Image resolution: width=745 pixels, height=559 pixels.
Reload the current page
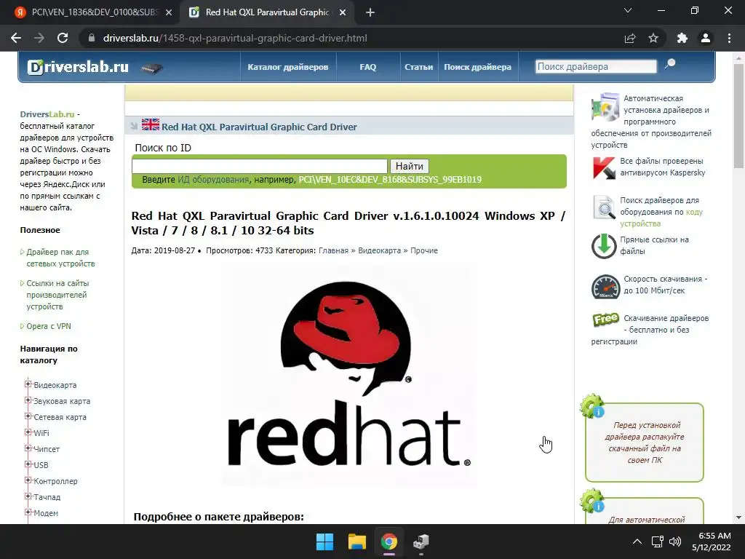(63, 38)
